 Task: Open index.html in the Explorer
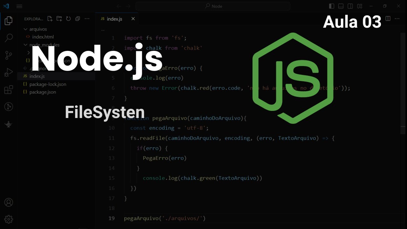pyautogui.click(x=43, y=37)
